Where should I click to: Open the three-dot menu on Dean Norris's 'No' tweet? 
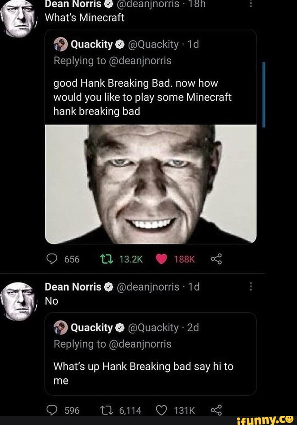[x=250, y=287]
